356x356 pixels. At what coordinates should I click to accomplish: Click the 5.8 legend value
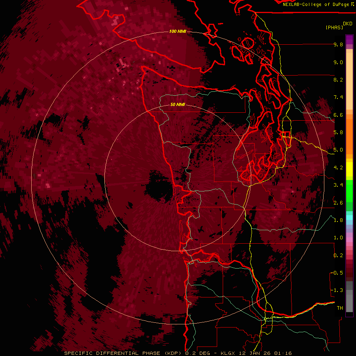[x=338, y=133]
